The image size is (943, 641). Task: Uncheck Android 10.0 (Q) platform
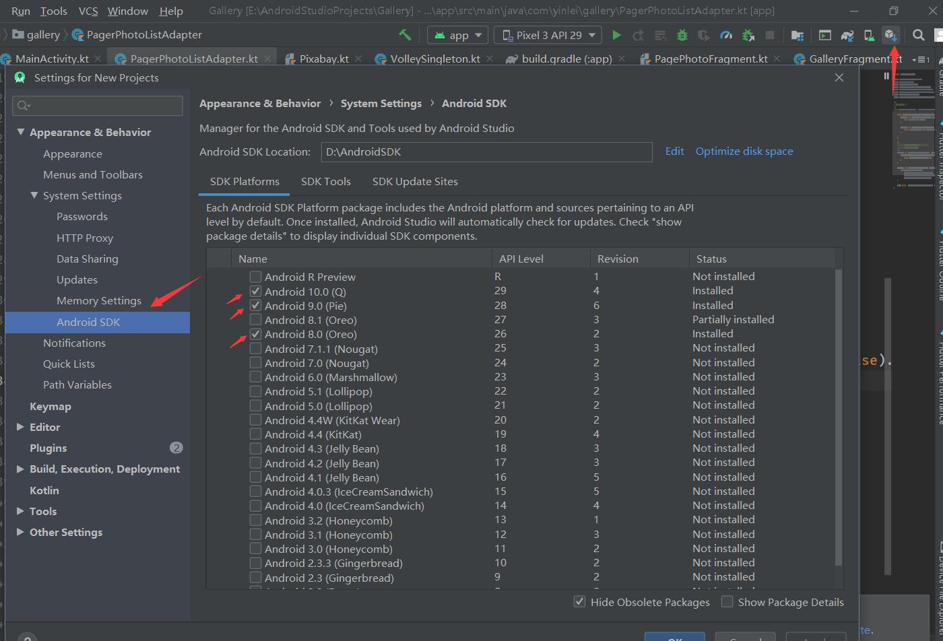(x=255, y=292)
